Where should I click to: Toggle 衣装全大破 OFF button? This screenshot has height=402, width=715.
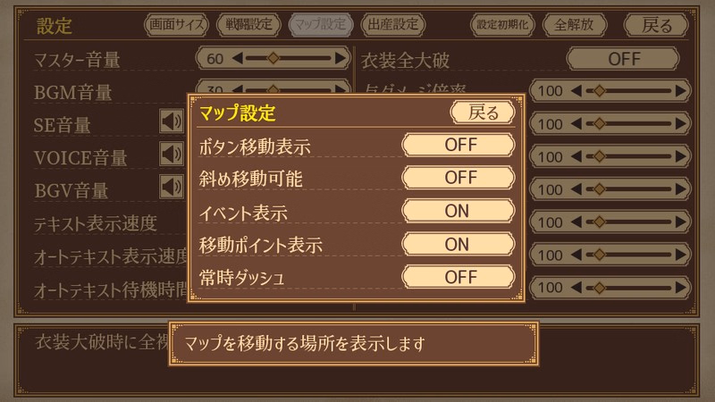[x=623, y=59]
